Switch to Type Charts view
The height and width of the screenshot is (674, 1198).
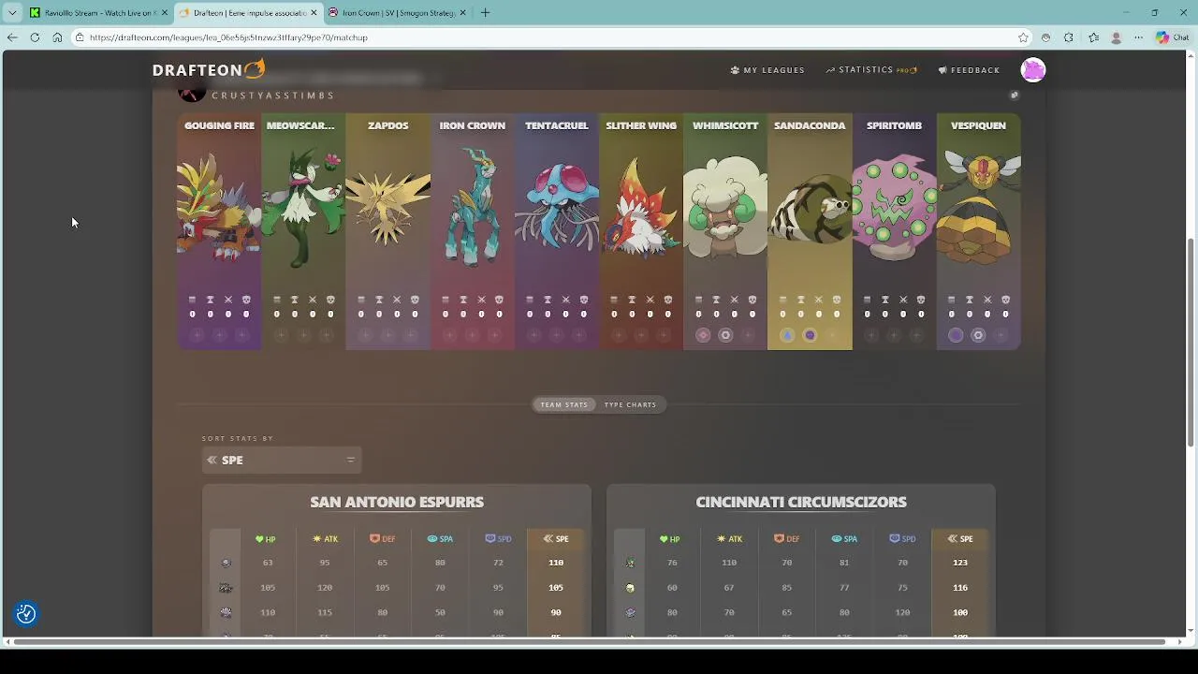[x=630, y=404]
